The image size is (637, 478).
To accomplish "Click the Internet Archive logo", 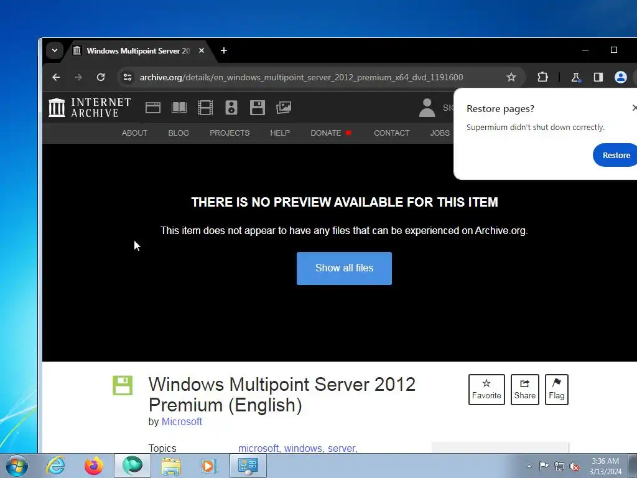I will 90,108.
